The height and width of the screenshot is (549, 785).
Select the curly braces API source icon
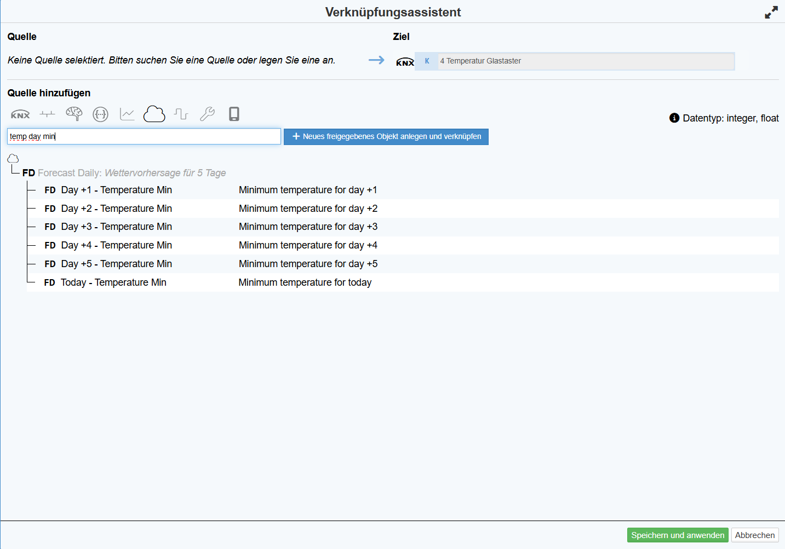[100, 114]
